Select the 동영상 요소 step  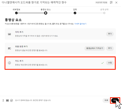click(46, 13)
